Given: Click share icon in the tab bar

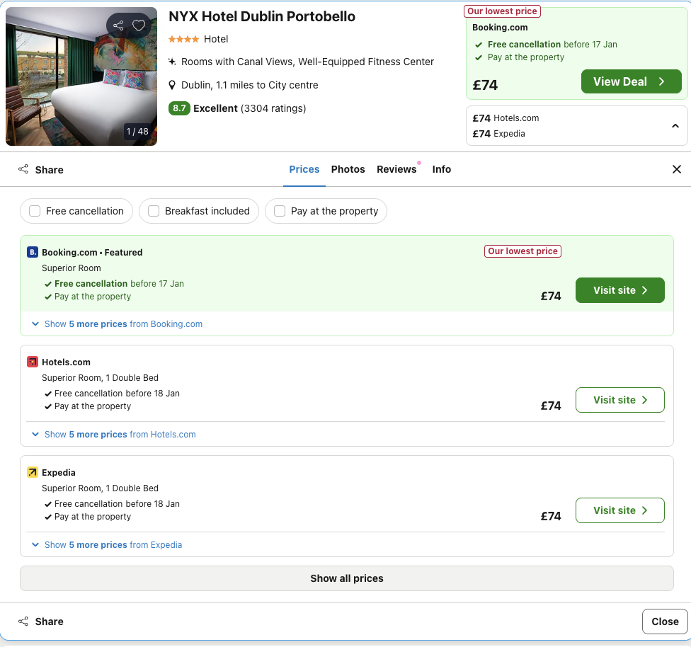Looking at the screenshot, I should coord(23,169).
